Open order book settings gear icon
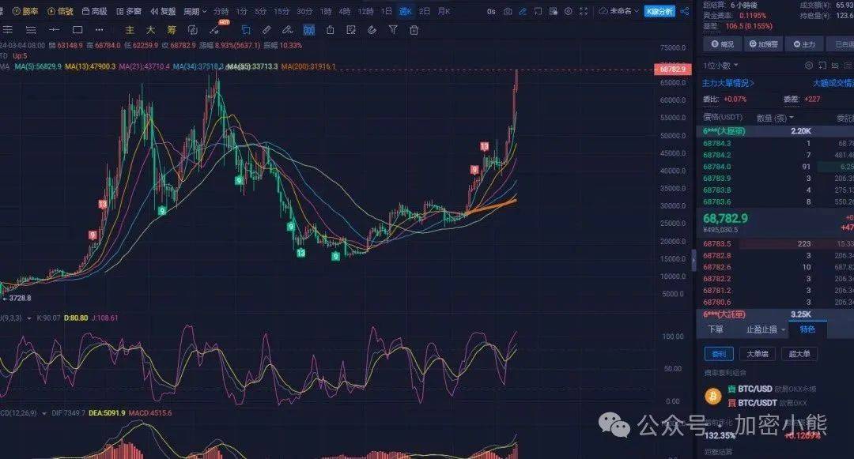Image resolution: width=854 pixels, height=459 pixels. pyautogui.click(x=809, y=66)
